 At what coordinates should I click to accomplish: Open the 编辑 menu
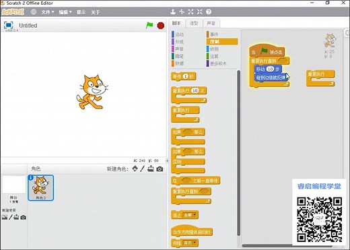(x=65, y=12)
